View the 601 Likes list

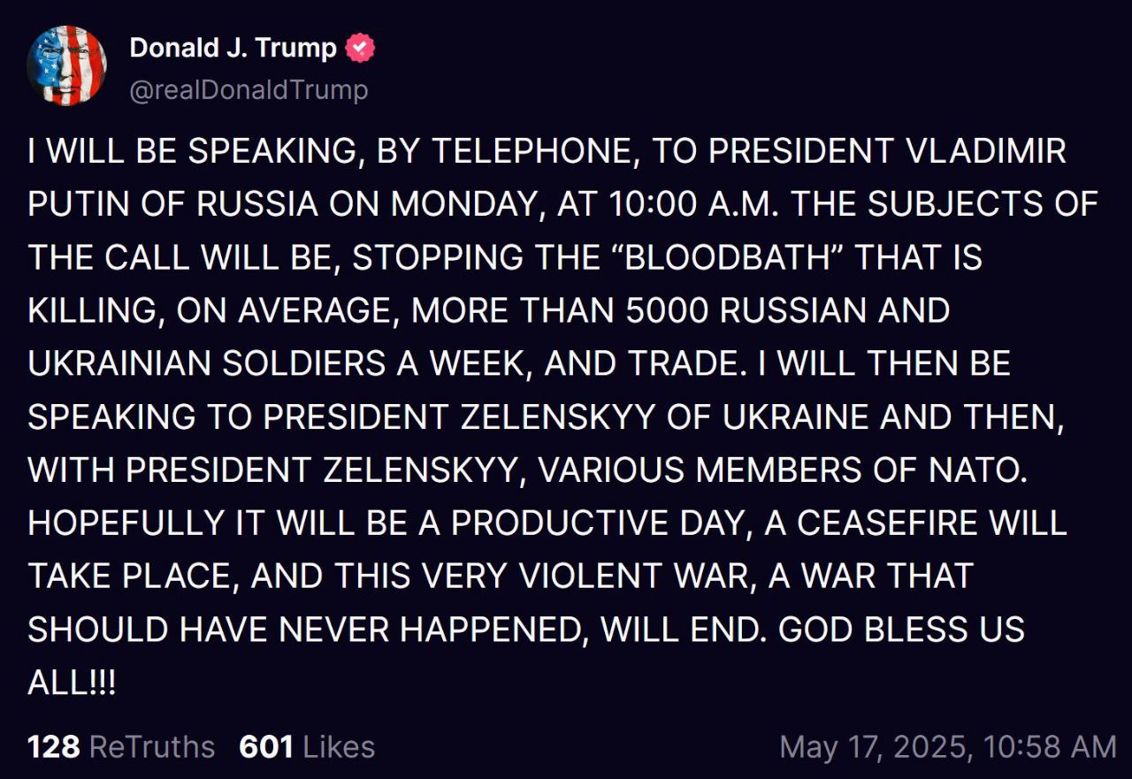[x=307, y=746]
